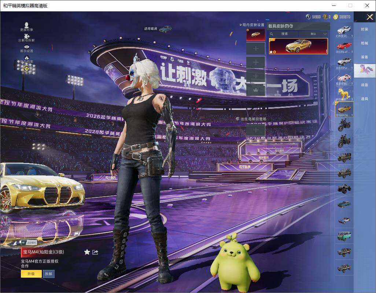Select the second black motorcycle

tap(344, 141)
